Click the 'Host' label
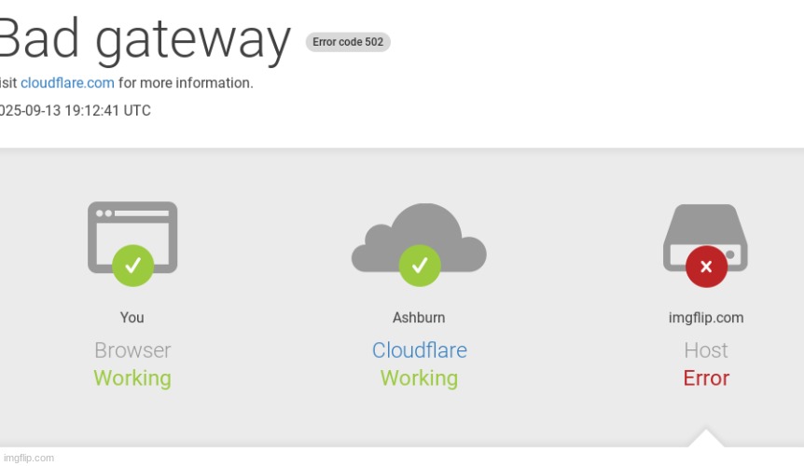 pos(706,350)
